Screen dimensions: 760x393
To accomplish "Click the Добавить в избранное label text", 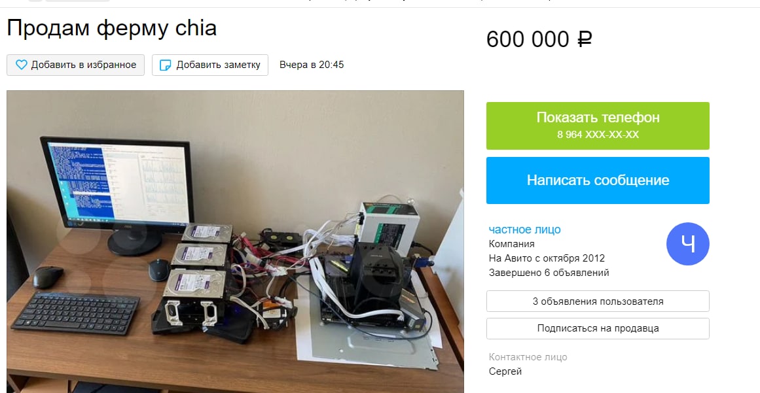I will point(84,65).
